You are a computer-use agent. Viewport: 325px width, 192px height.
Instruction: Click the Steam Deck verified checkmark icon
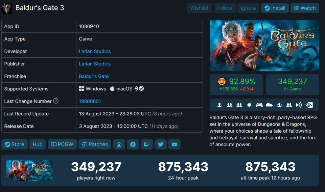click(141, 88)
